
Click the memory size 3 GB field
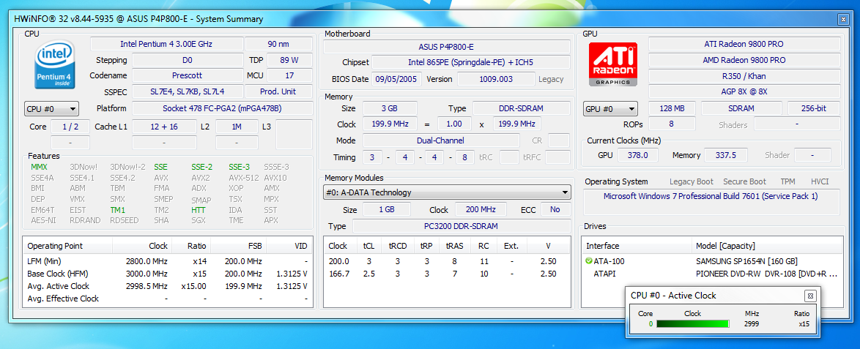coord(390,108)
